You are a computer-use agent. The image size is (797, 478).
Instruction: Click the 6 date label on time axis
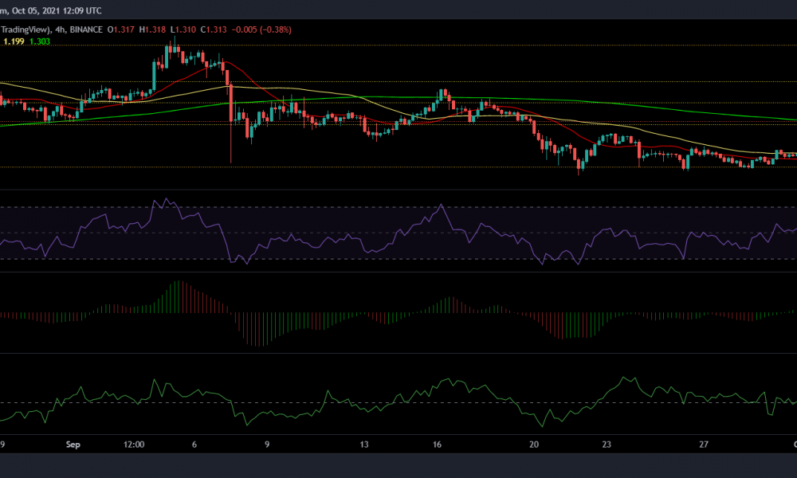(x=194, y=445)
